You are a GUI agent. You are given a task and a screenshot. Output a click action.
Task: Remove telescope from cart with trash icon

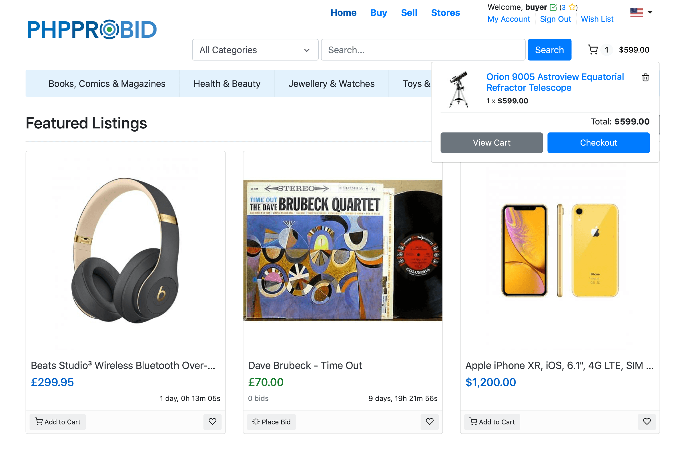pyautogui.click(x=645, y=78)
